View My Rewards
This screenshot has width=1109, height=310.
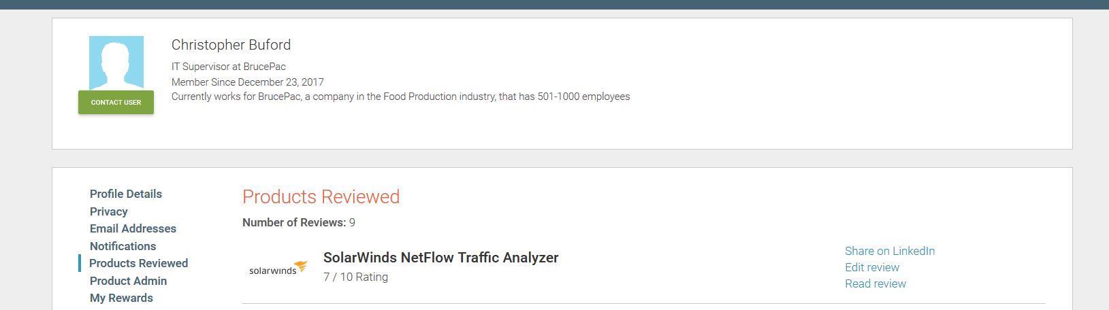pos(121,298)
